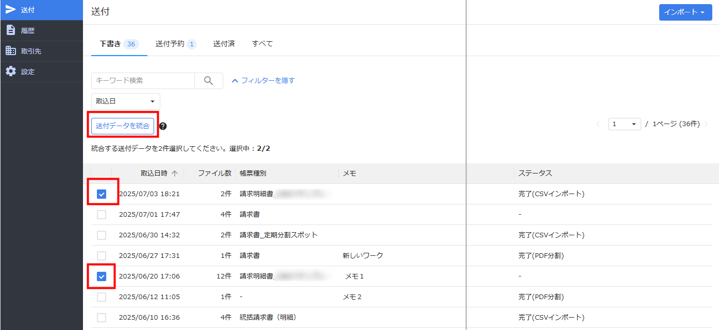Viewport: 719px width, 330px height.
Task: Click the 帳票種別 column header
Action: pos(253,173)
